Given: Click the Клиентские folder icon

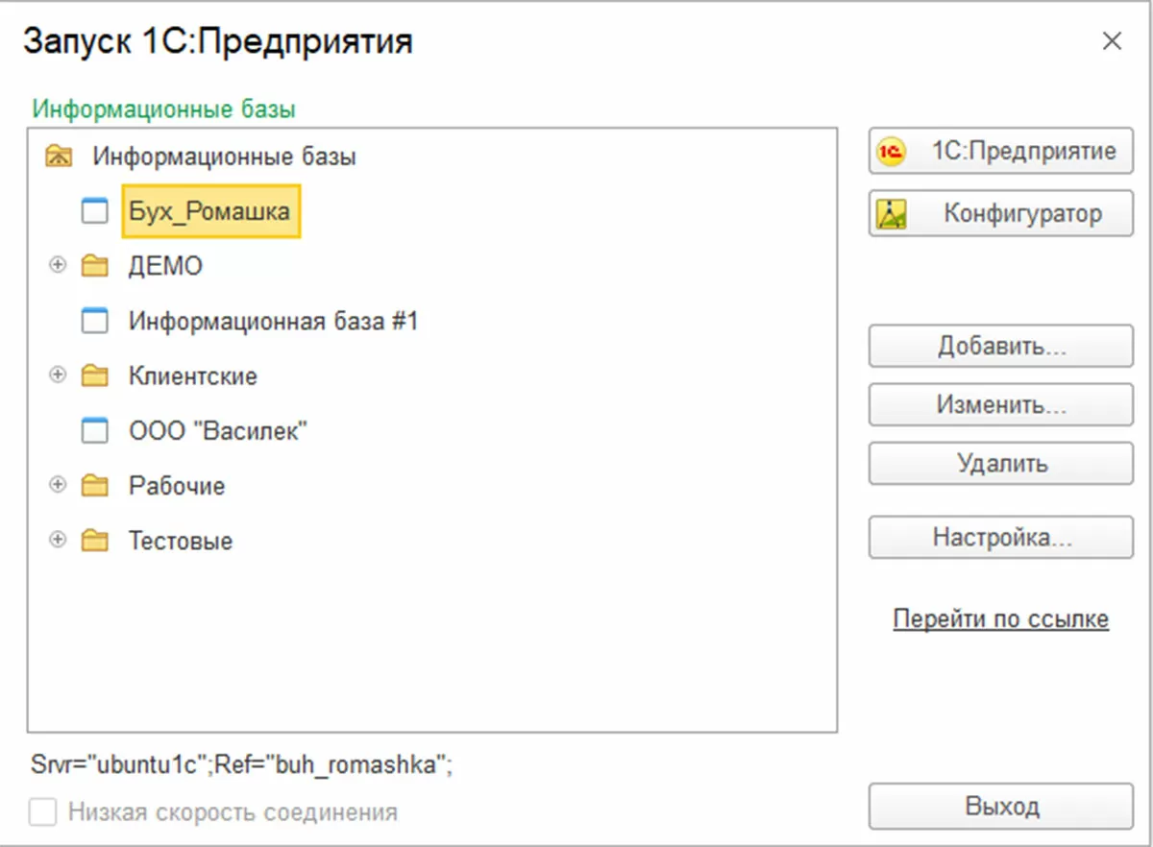Looking at the screenshot, I should 95,376.
